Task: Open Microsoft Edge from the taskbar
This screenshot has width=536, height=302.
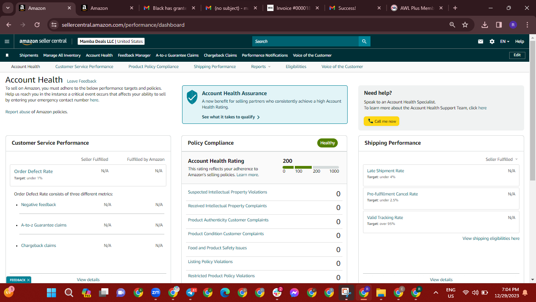Action: point(225,293)
